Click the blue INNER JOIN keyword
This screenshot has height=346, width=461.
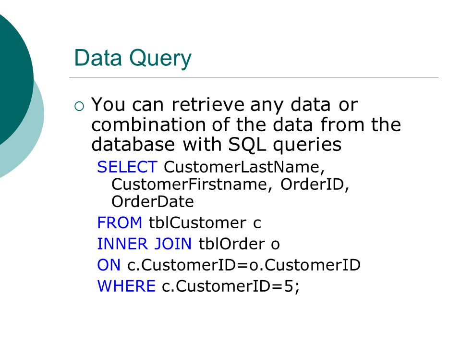point(145,244)
